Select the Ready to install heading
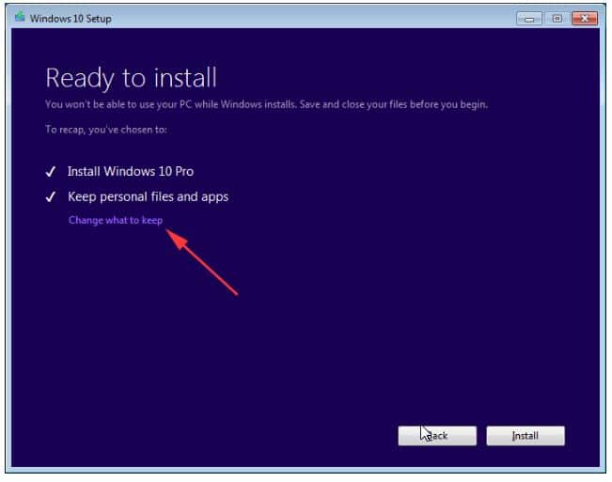 pyautogui.click(x=132, y=78)
